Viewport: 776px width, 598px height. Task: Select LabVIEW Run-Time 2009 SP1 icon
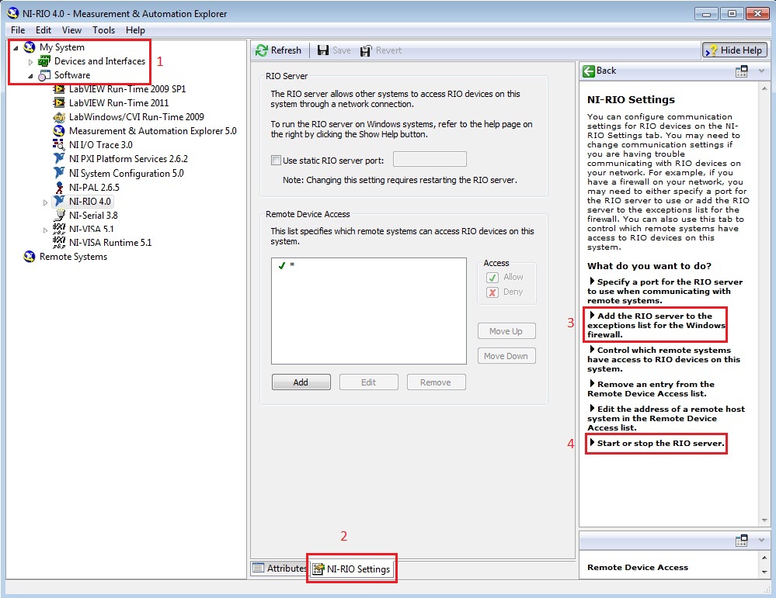click(59, 89)
